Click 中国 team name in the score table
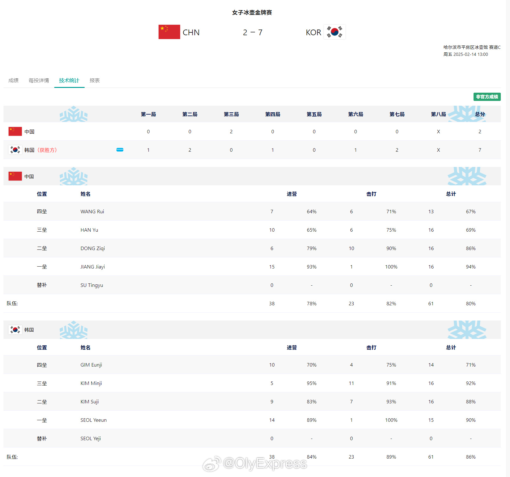510x477 pixels. pos(29,131)
